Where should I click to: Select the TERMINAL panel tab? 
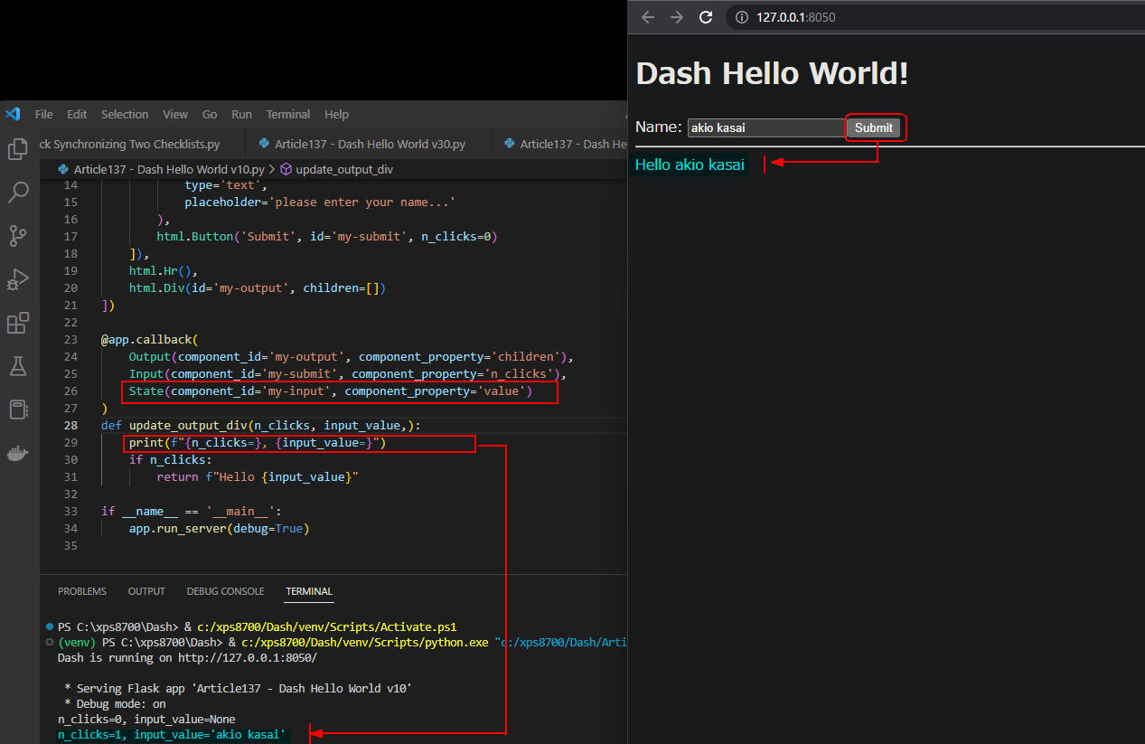pyautogui.click(x=309, y=591)
